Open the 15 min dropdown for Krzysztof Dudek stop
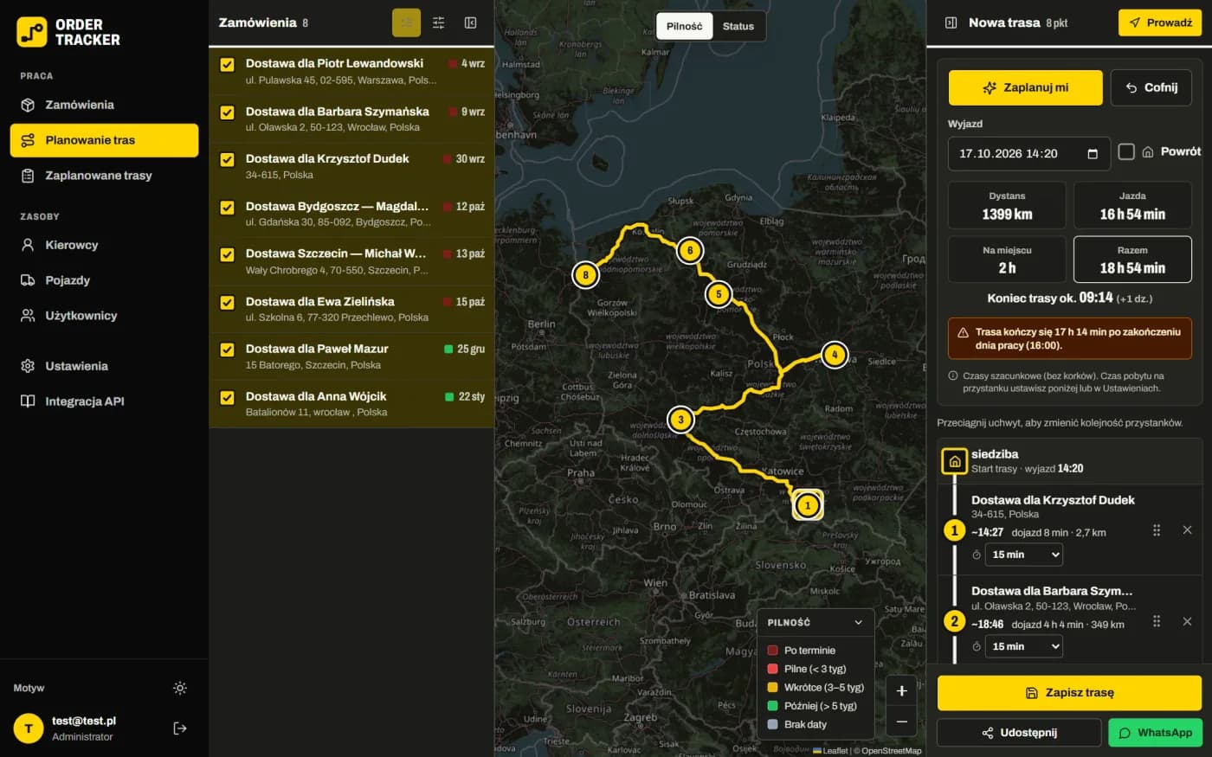The image size is (1212, 757). point(1024,555)
